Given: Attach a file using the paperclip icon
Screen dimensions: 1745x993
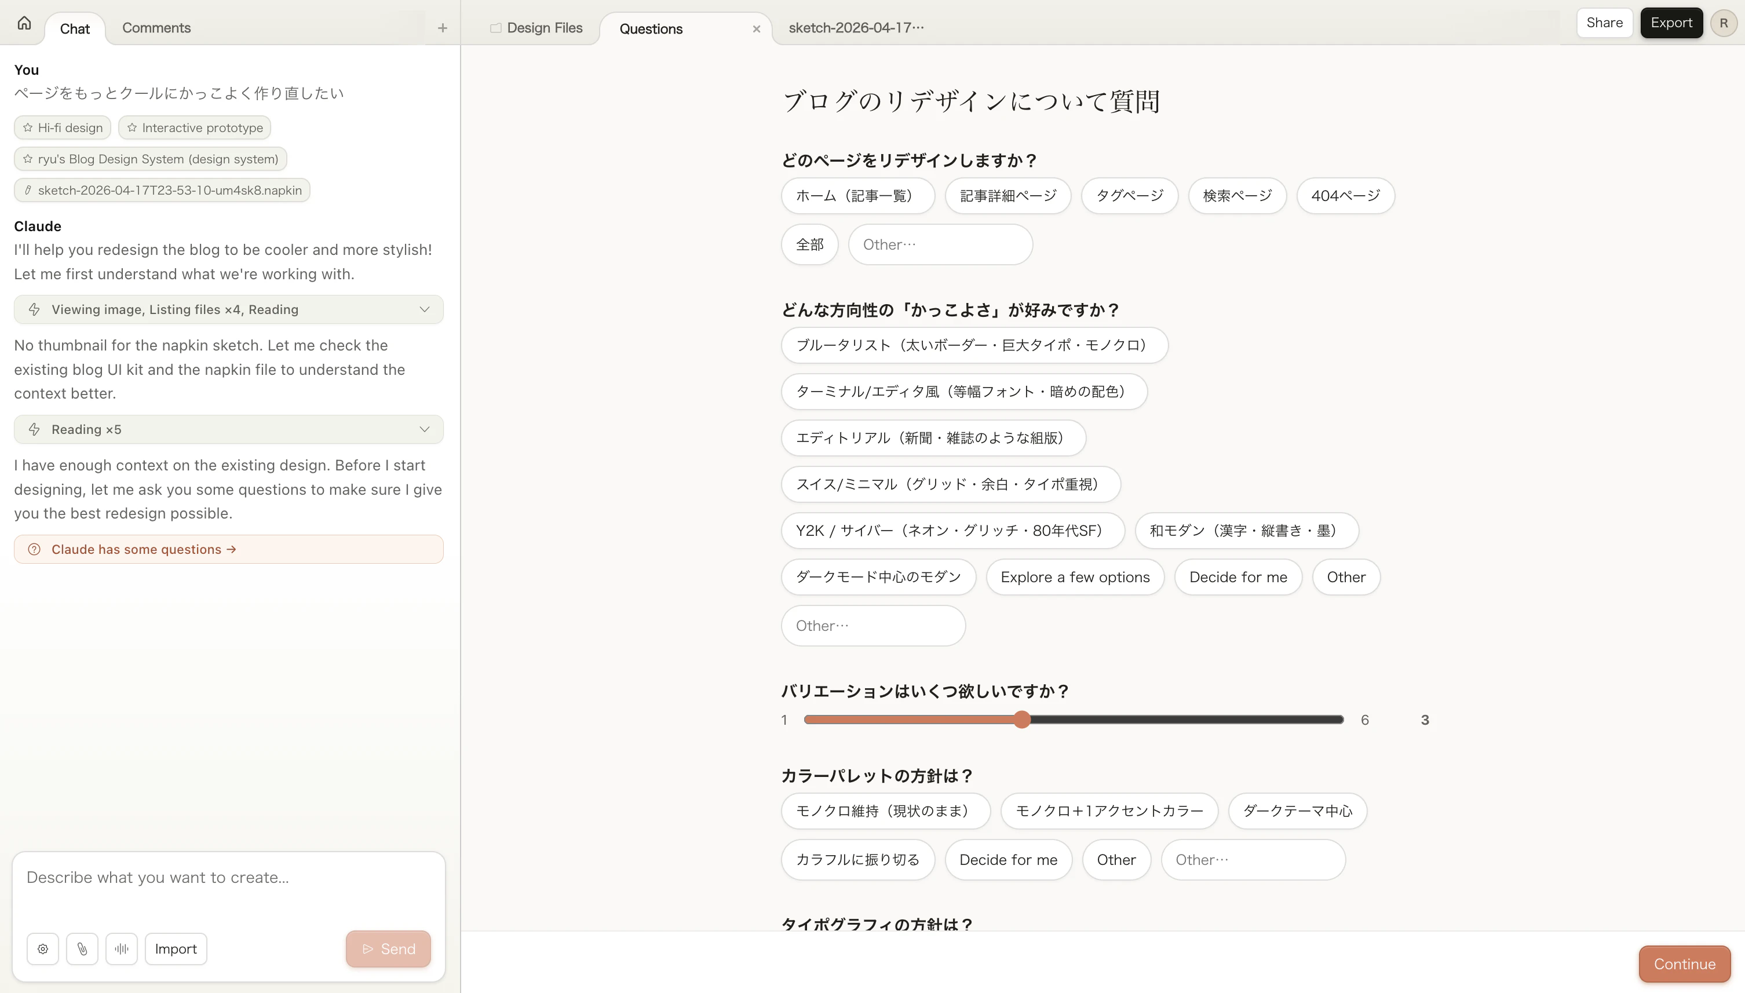Looking at the screenshot, I should pyautogui.click(x=82, y=948).
